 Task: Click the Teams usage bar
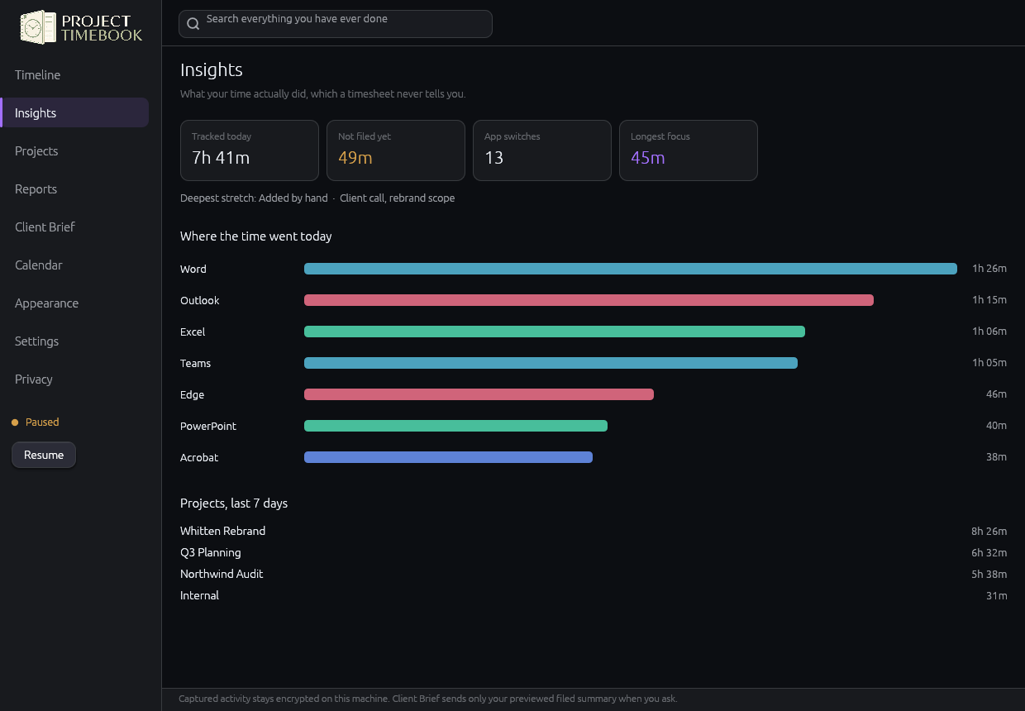click(551, 363)
